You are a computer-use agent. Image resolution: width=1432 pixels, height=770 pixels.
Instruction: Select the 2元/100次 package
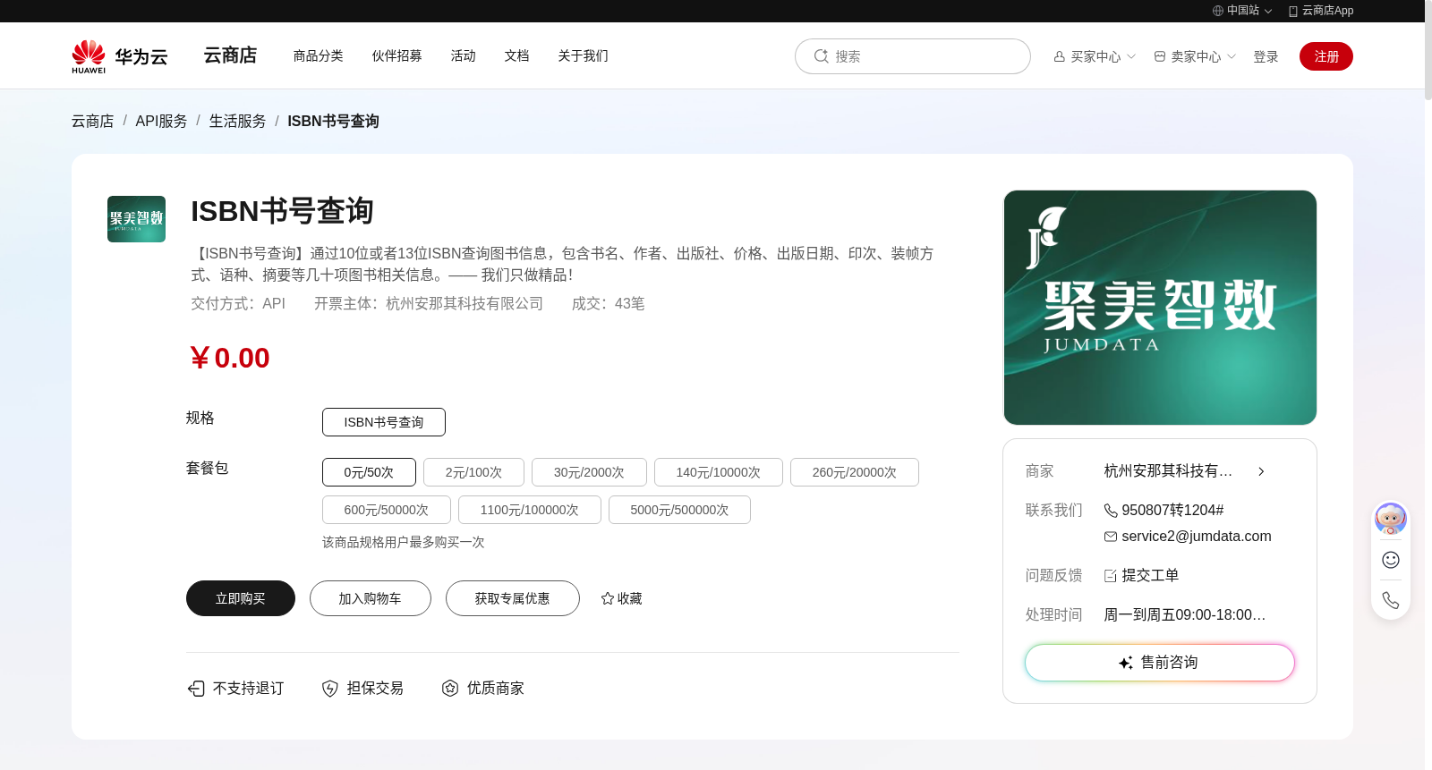(x=473, y=472)
